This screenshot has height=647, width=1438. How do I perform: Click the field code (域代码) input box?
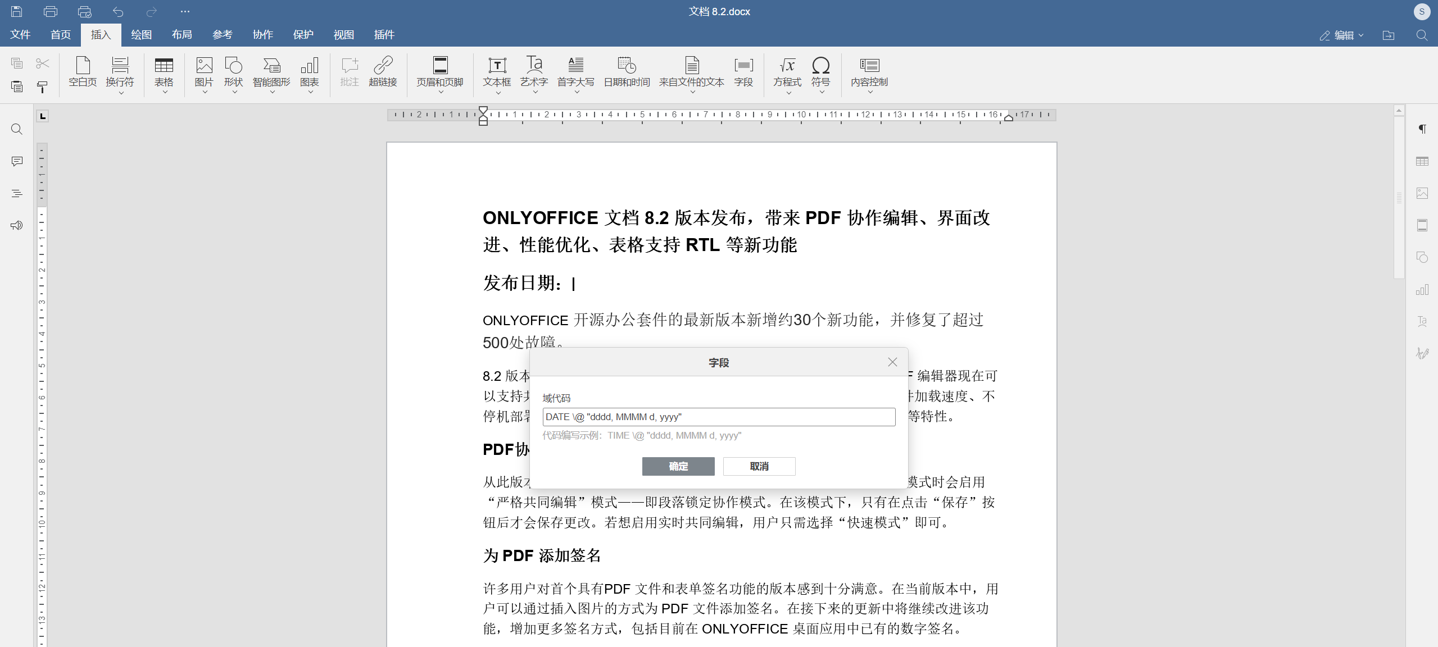(x=718, y=417)
